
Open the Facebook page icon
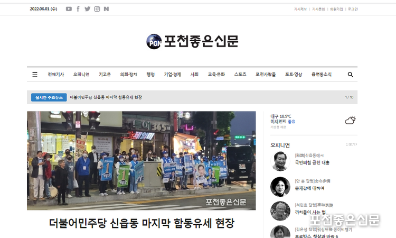click(78, 9)
